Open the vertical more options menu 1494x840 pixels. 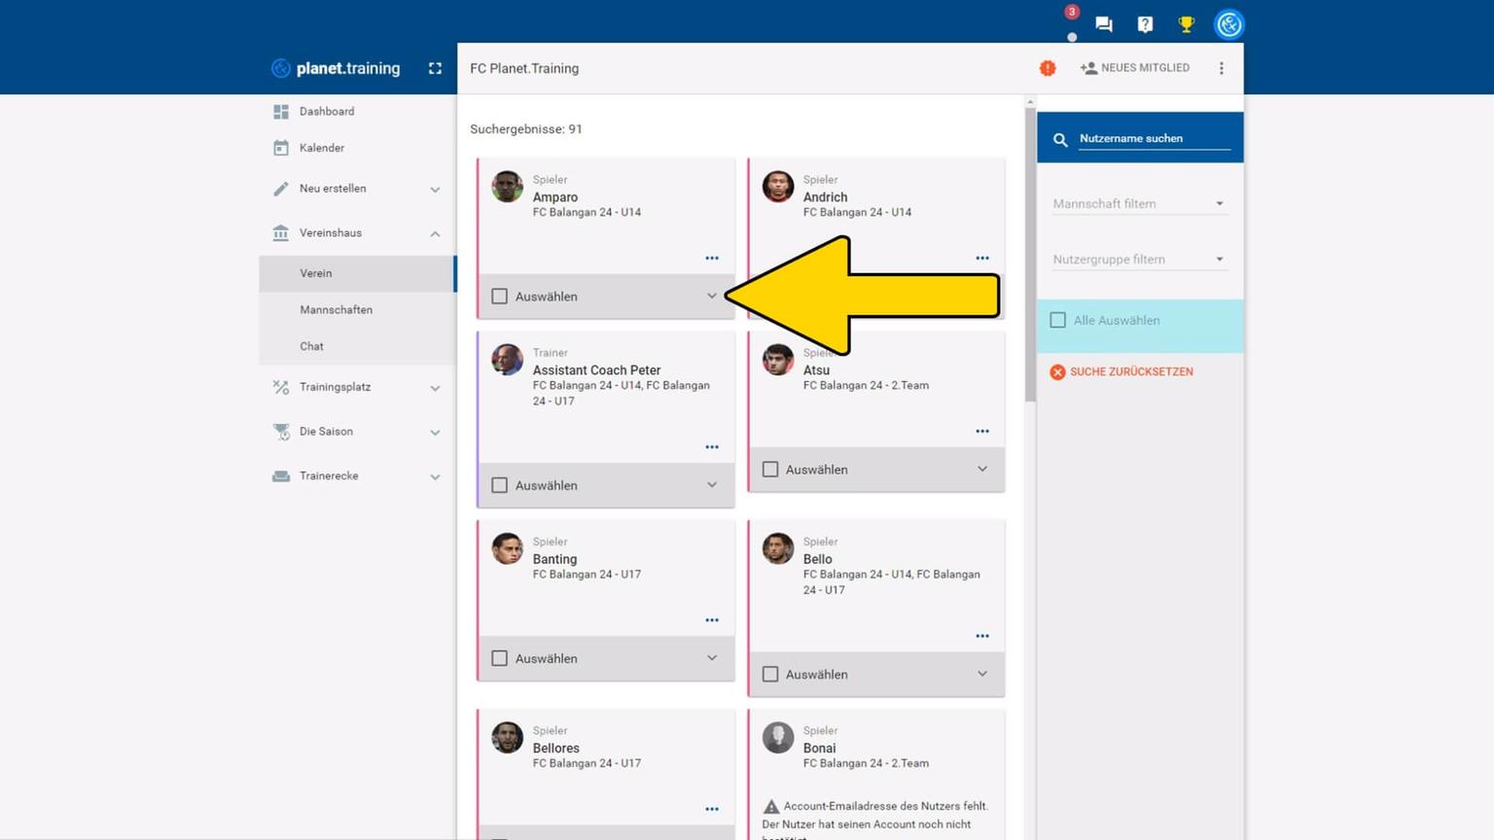coord(1222,68)
